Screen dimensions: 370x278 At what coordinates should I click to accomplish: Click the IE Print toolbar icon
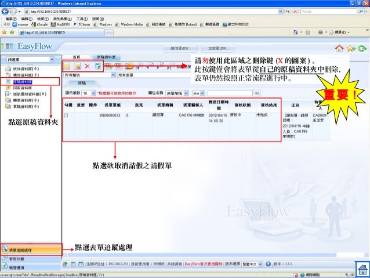point(321,33)
